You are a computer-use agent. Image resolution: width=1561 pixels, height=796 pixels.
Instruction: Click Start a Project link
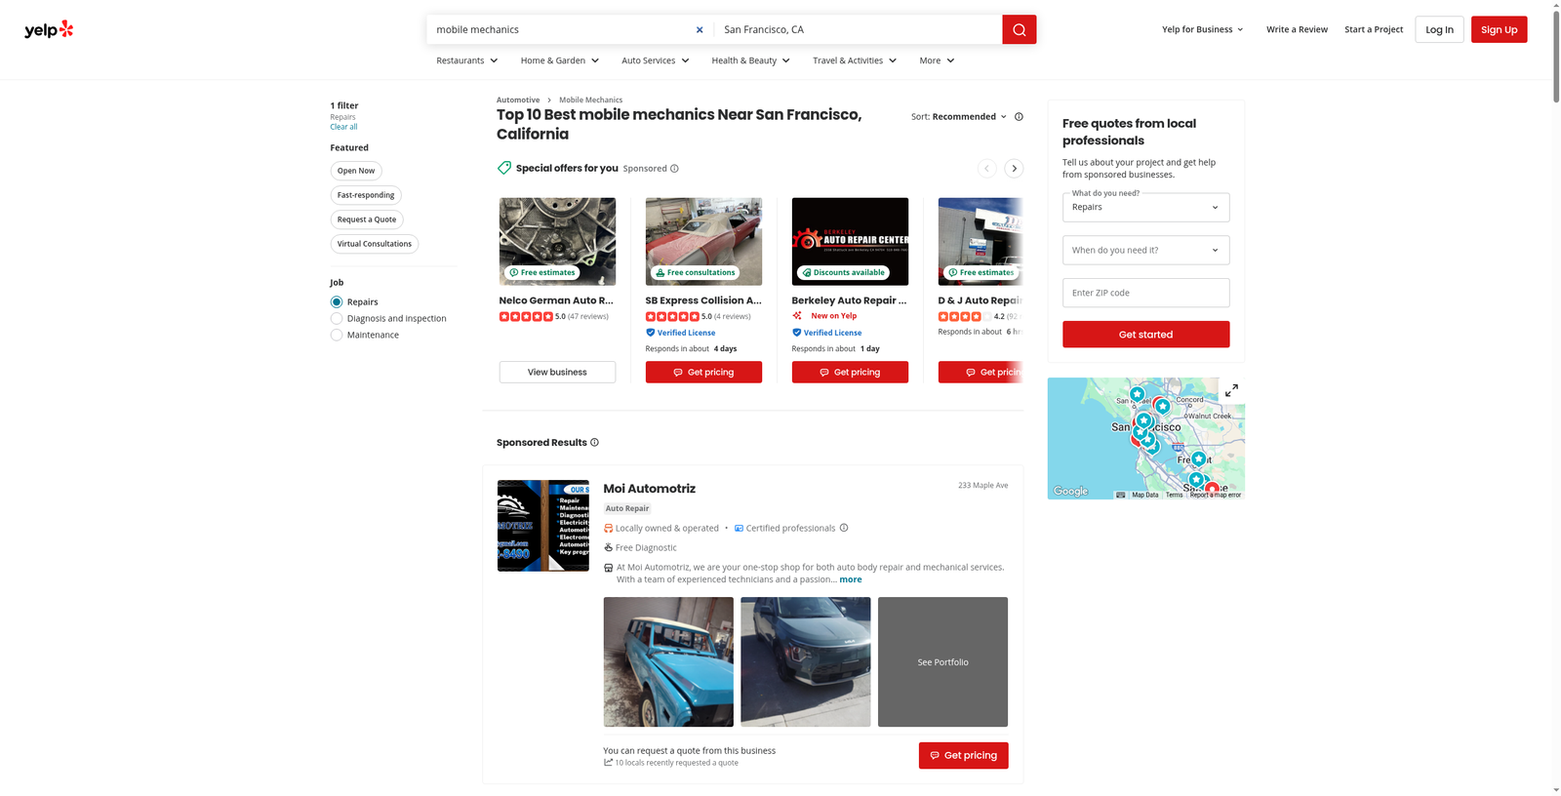click(1374, 29)
